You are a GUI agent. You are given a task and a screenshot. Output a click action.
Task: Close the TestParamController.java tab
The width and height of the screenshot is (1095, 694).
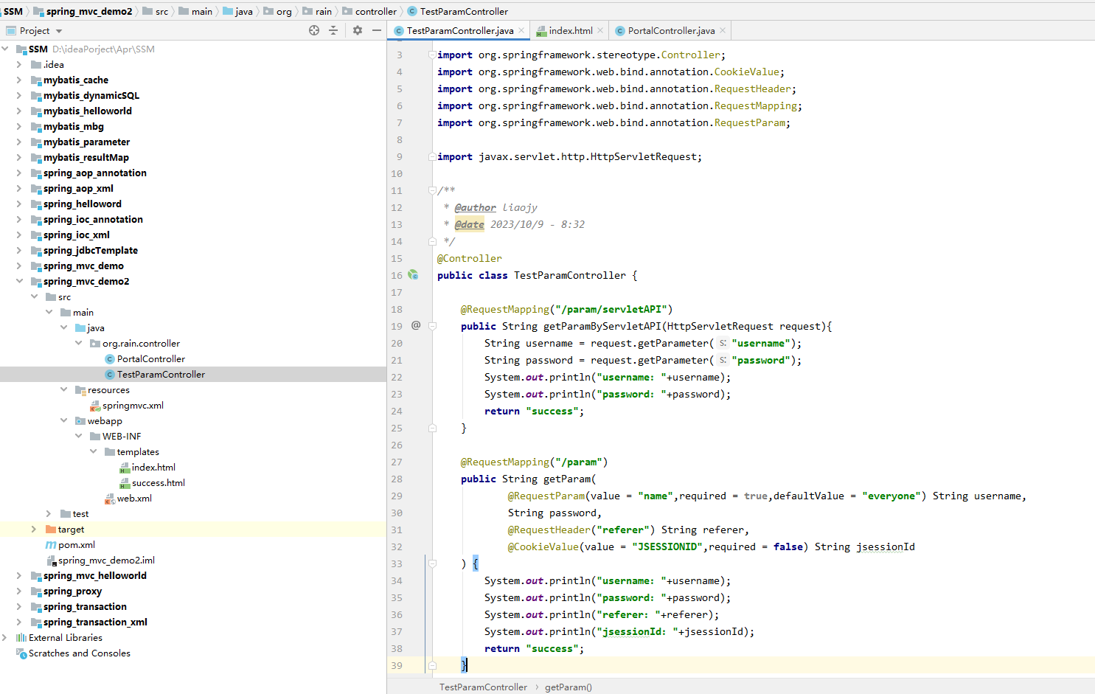(521, 30)
